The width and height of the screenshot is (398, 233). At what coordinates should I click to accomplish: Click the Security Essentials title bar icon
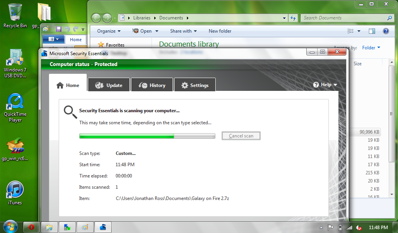click(x=44, y=53)
